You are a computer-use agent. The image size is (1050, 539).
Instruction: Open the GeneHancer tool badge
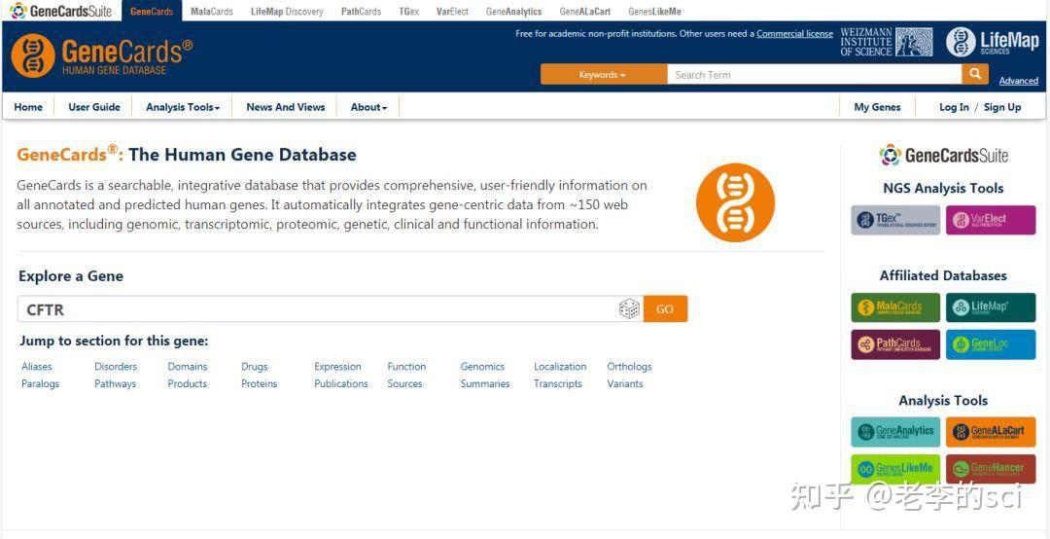coord(991,469)
